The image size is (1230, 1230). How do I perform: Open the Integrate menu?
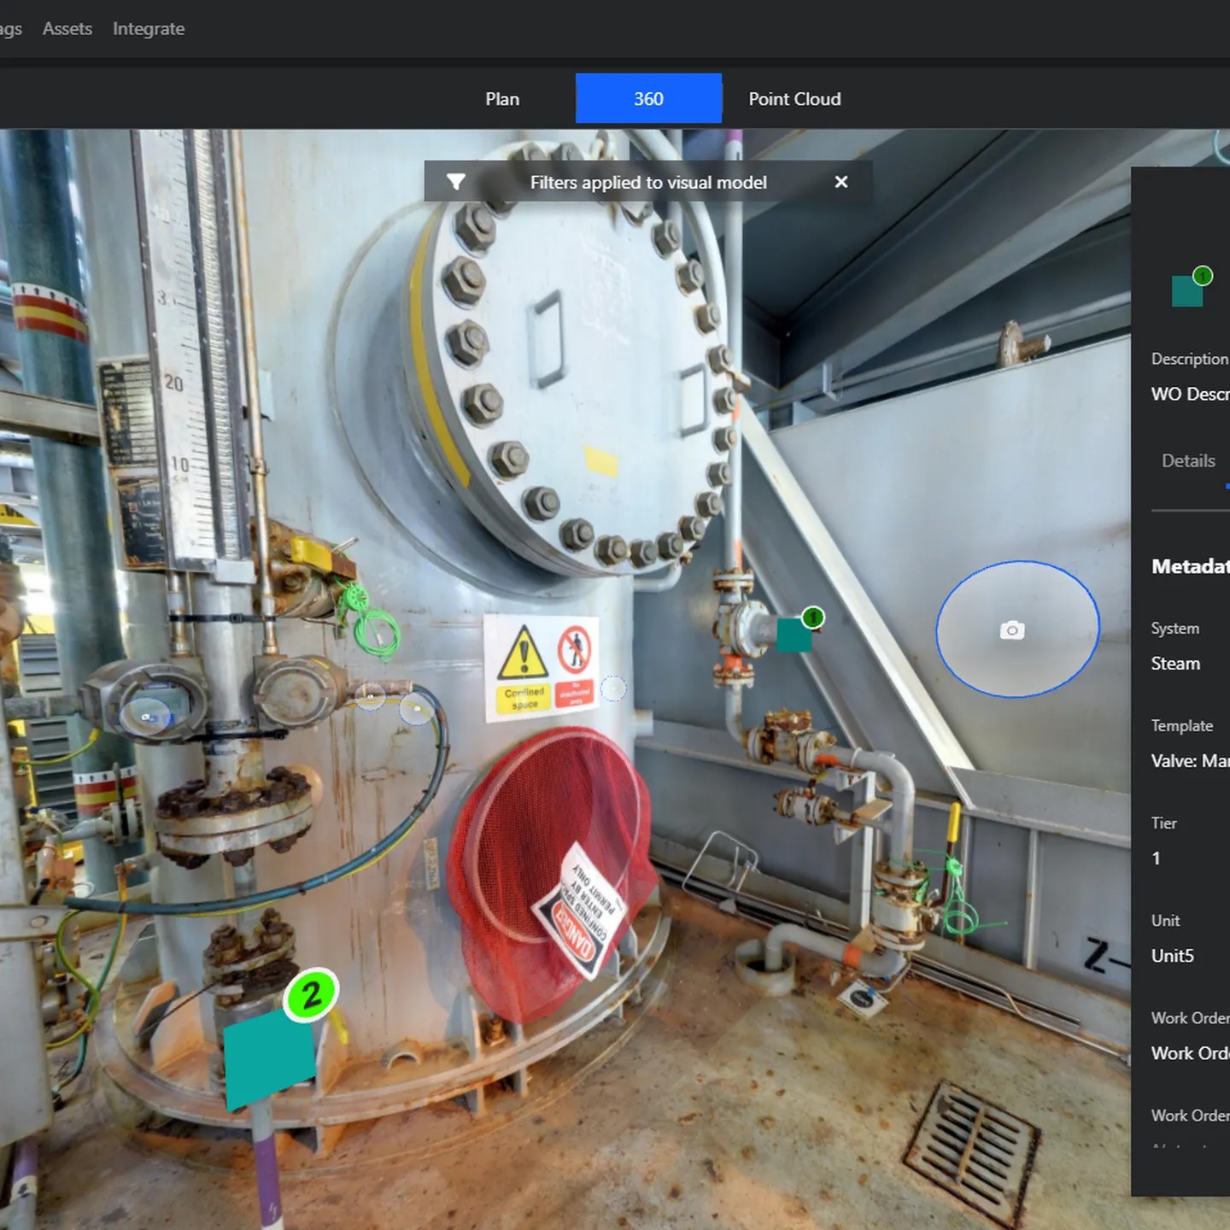(149, 29)
